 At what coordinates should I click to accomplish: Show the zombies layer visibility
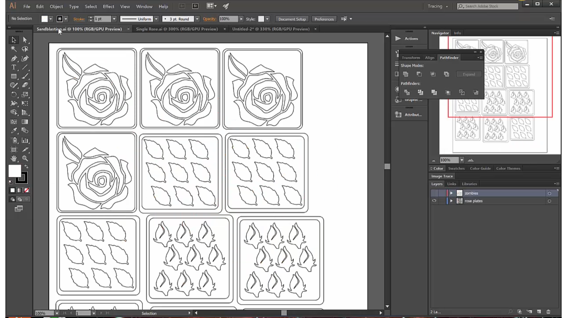(434, 193)
